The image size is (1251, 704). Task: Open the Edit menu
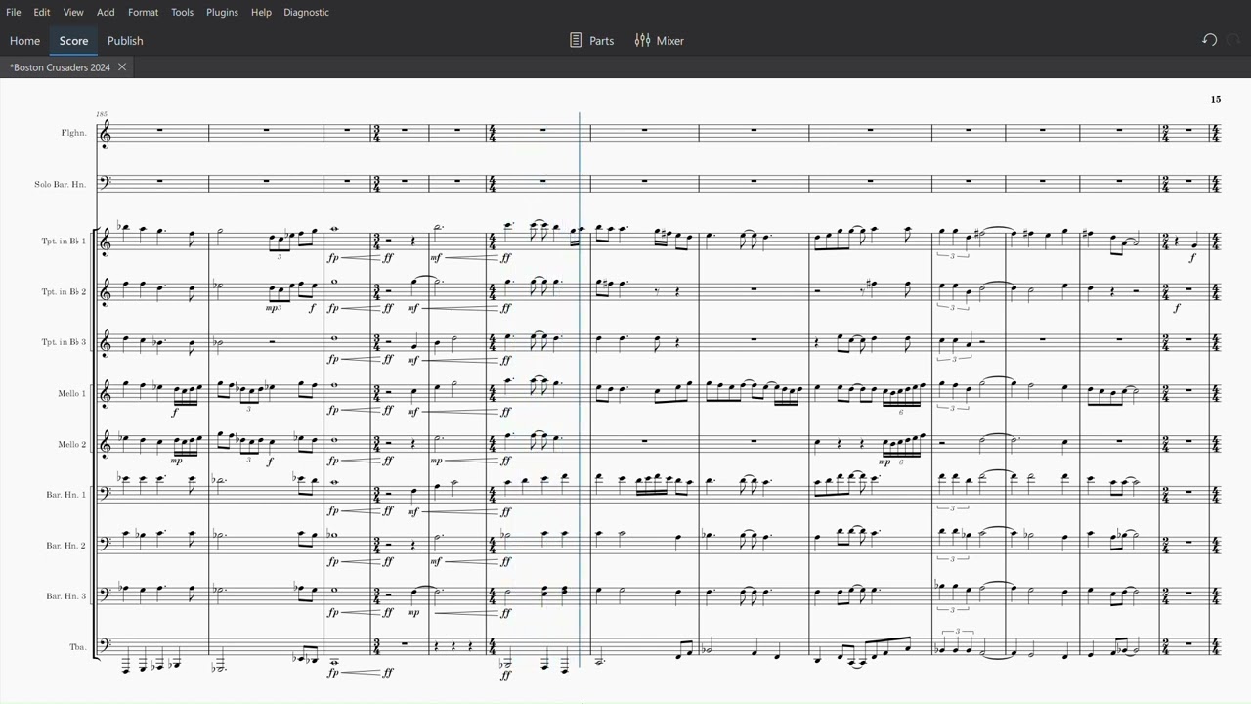[42, 12]
